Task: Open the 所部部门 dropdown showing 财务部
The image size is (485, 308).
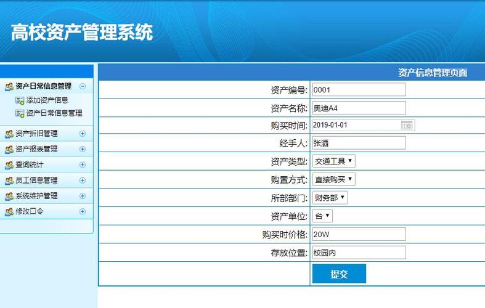Action: click(x=330, y=198)
